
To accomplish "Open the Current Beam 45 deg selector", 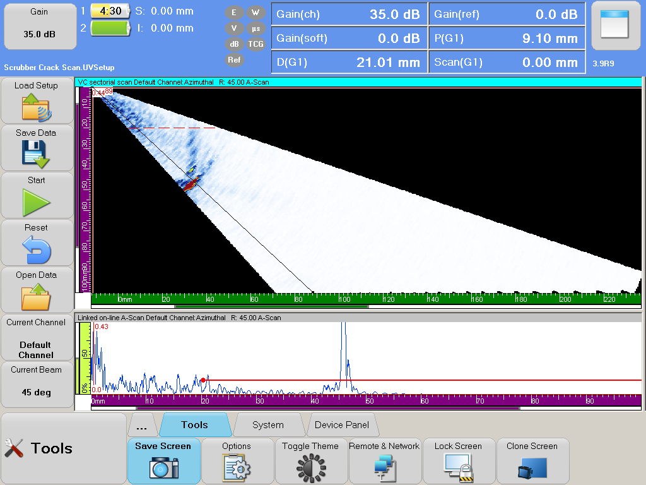I will (37, 385).
